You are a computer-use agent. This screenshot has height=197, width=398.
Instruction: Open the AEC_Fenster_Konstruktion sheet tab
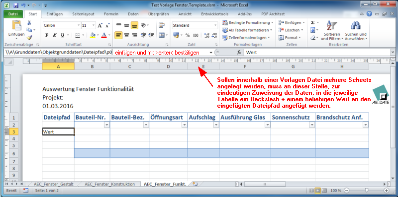[x=109, y=184]
